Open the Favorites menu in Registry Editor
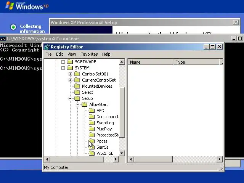Viewport: 244px width, 183px height. (x=89, y=54)
